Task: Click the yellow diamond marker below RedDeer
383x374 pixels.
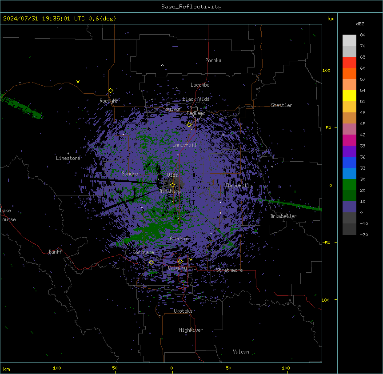Action: [189, 124]
